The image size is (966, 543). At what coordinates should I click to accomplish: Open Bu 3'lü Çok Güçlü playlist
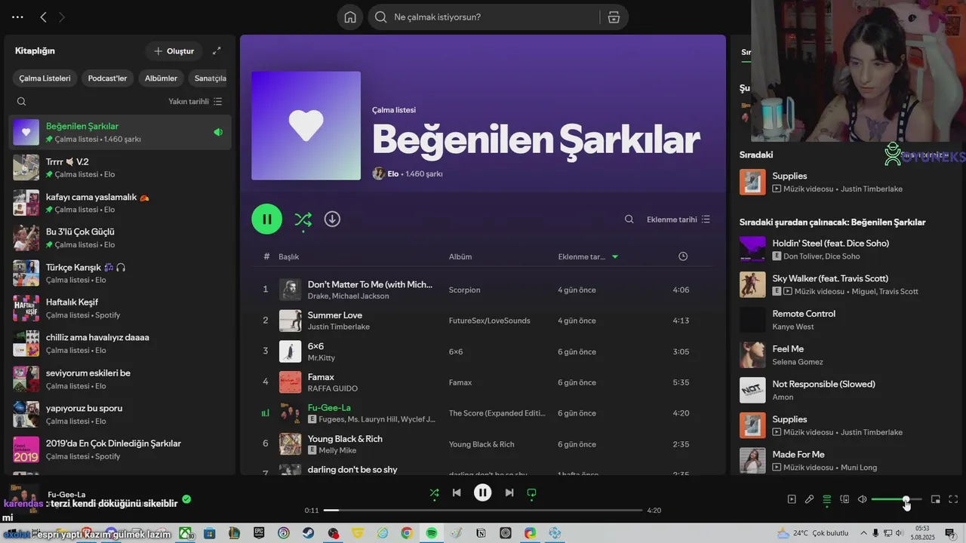point(120,238)
